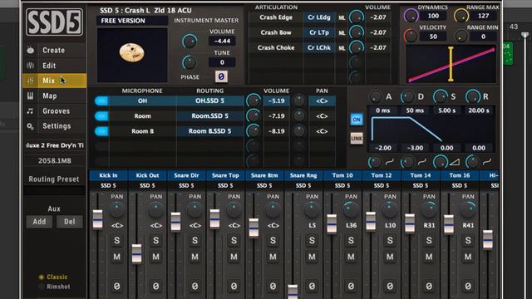Open the Cr LChk articulation selector
Image resolution: width=532 pixels, height=299 pixels.
[319, 48]
